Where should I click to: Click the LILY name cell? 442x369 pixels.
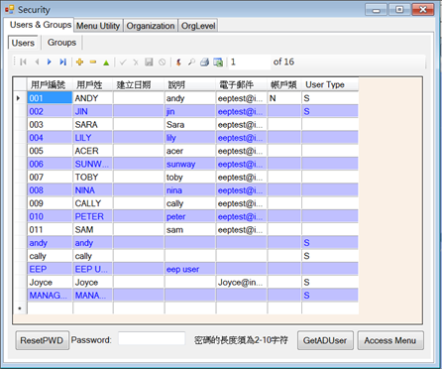point(93,138)
